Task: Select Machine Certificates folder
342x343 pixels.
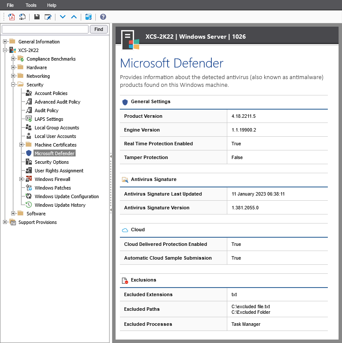Action: click(x=55, y=145)
